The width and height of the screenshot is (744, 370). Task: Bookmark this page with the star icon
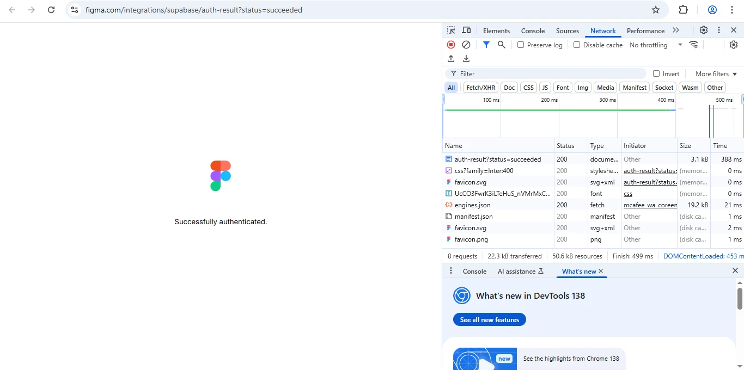[x=656, y=10]
